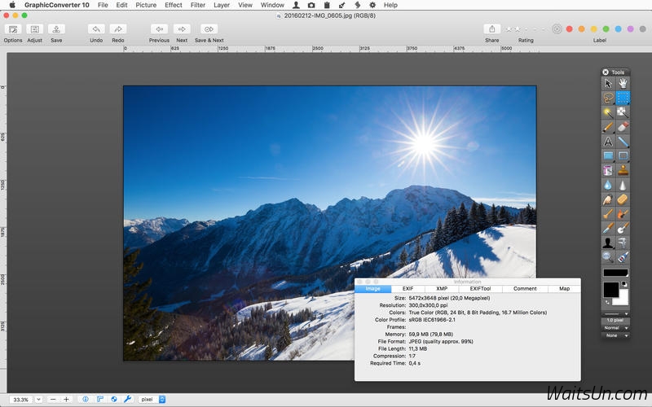Switch to the XMP tab

click(x=442, y=289)
